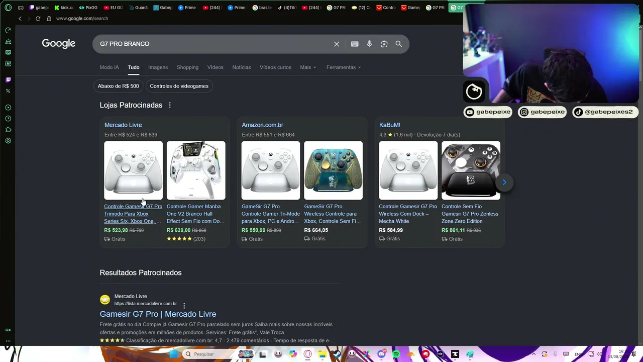This screenshot has height=362, width=643.
Task: Show next sponsored products with the arrow
Action: click(x=504, y=182)
